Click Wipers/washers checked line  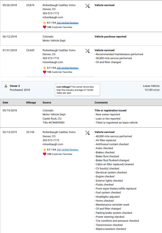[x=110, y=229]
